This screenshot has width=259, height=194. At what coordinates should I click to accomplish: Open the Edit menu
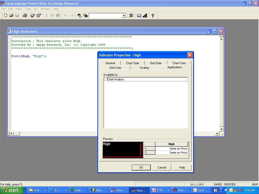[11, 9]
